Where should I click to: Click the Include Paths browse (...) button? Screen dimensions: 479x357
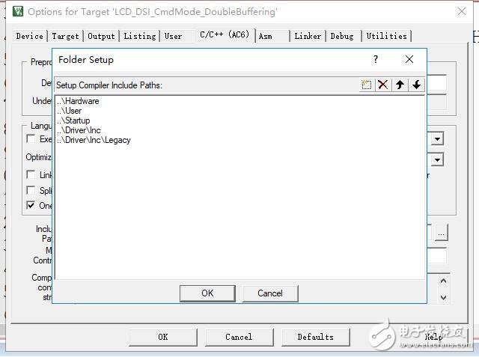(x=441, y=233)
